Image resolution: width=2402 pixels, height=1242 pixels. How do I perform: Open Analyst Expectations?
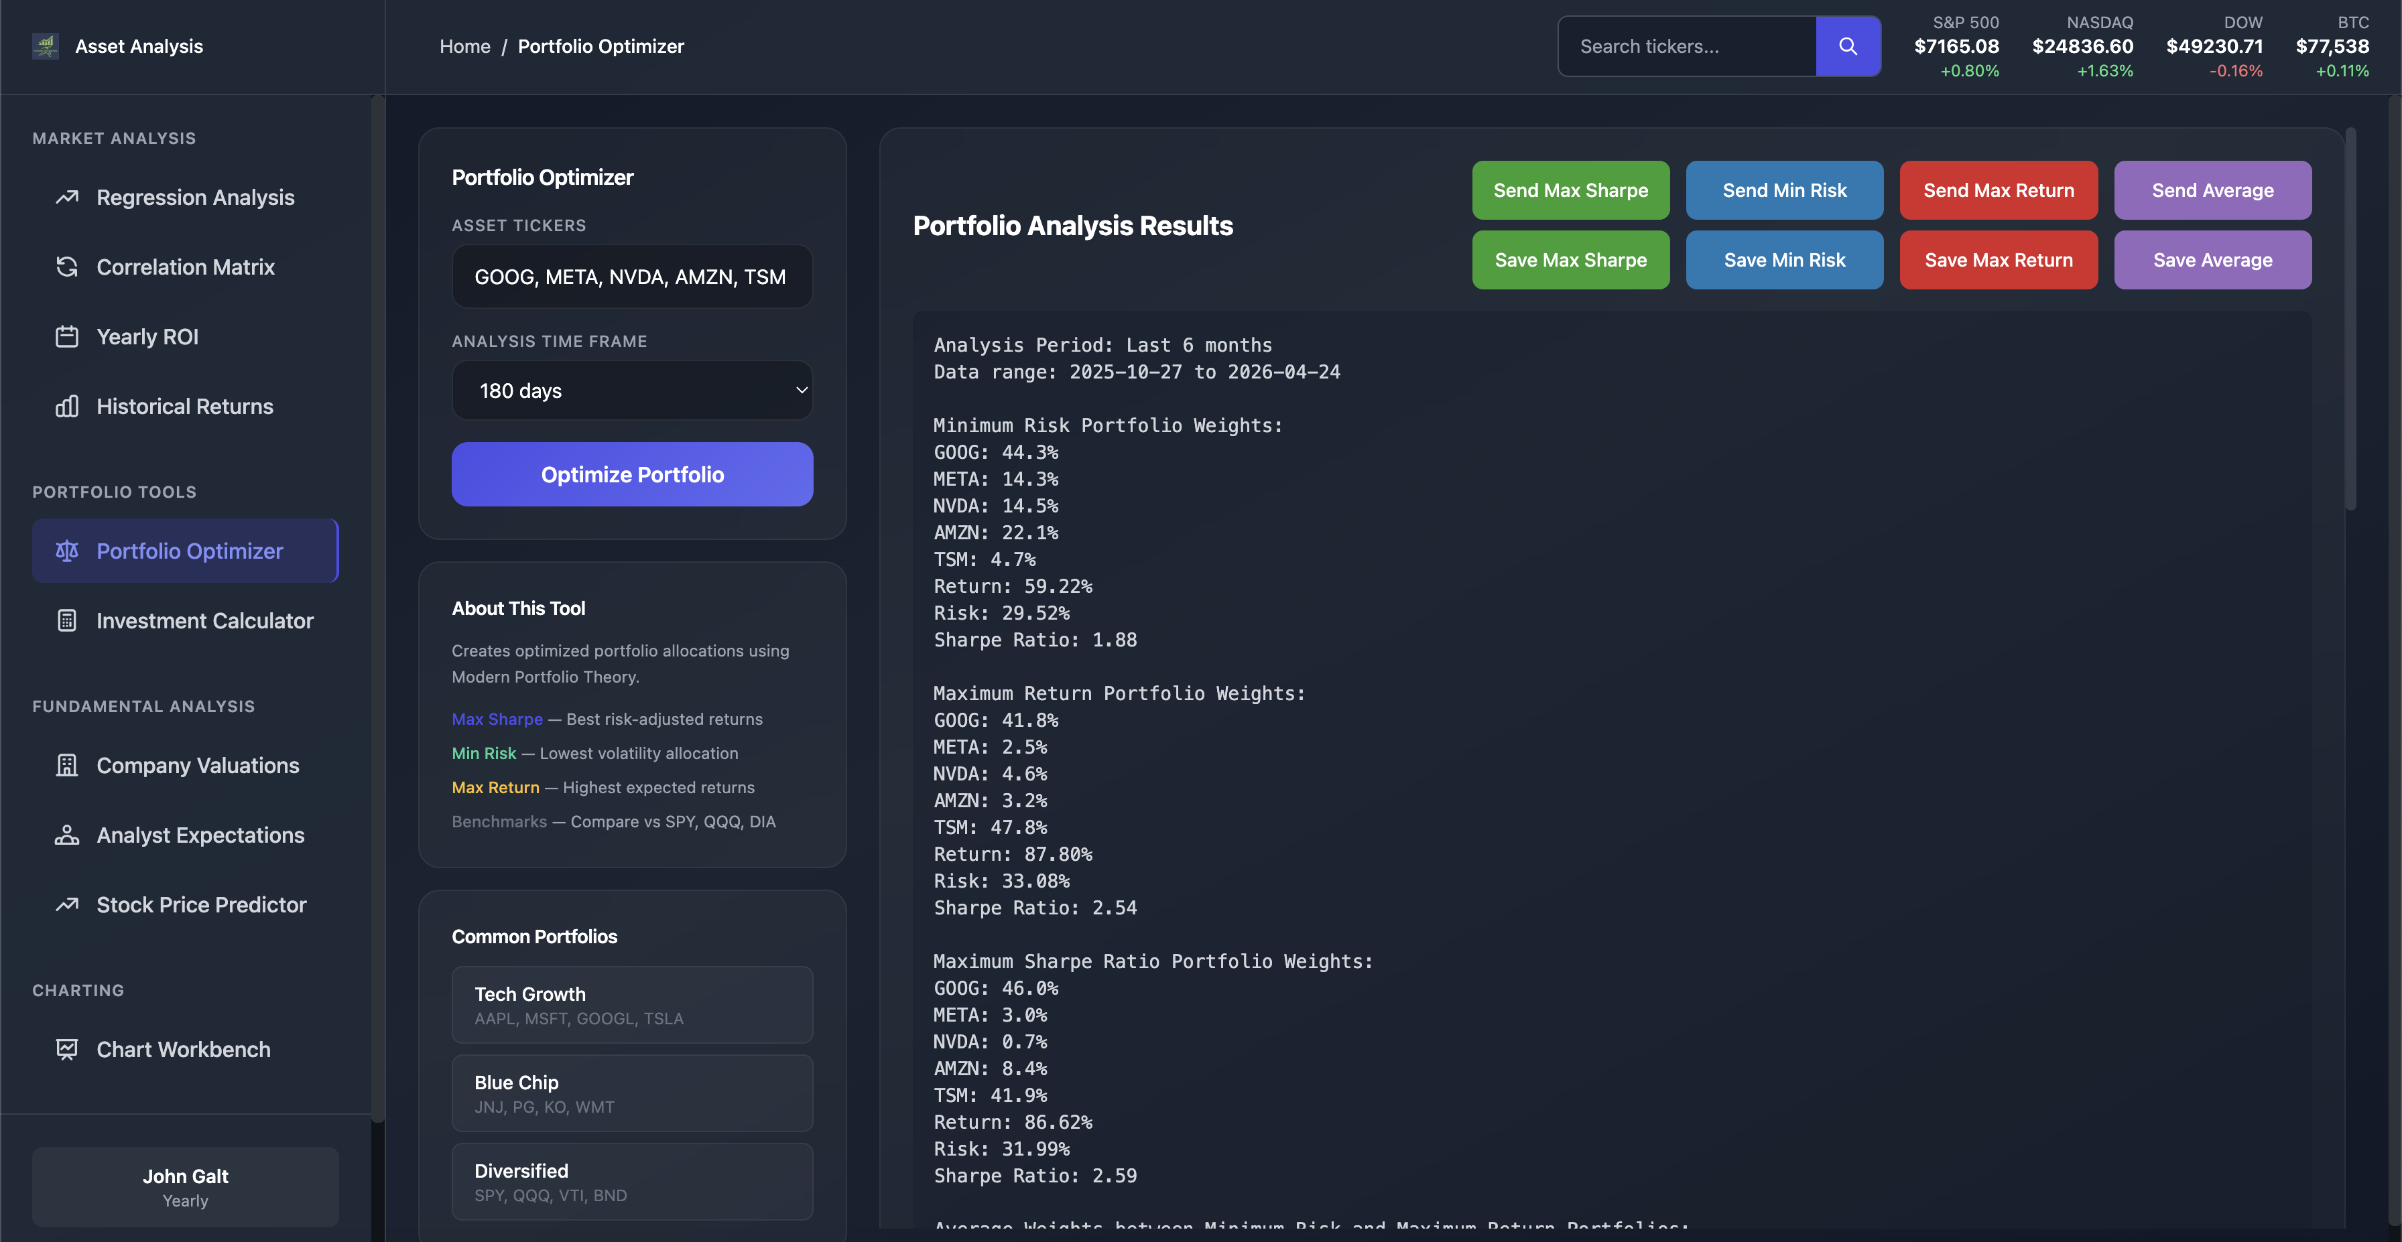(186, 835)
